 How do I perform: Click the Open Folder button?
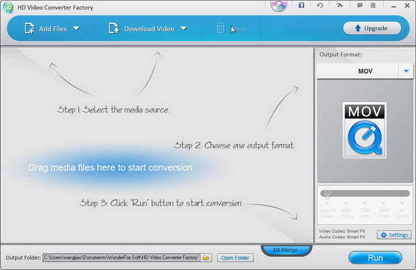[x=235, y=258]
